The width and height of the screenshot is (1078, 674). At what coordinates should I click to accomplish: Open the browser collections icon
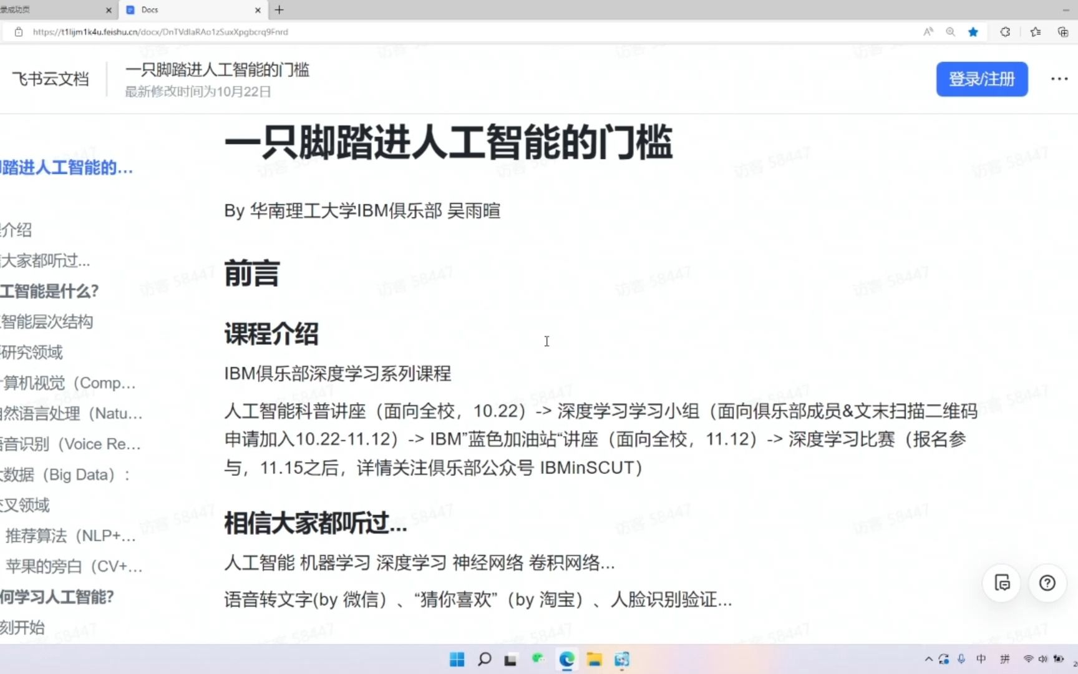1063,32
